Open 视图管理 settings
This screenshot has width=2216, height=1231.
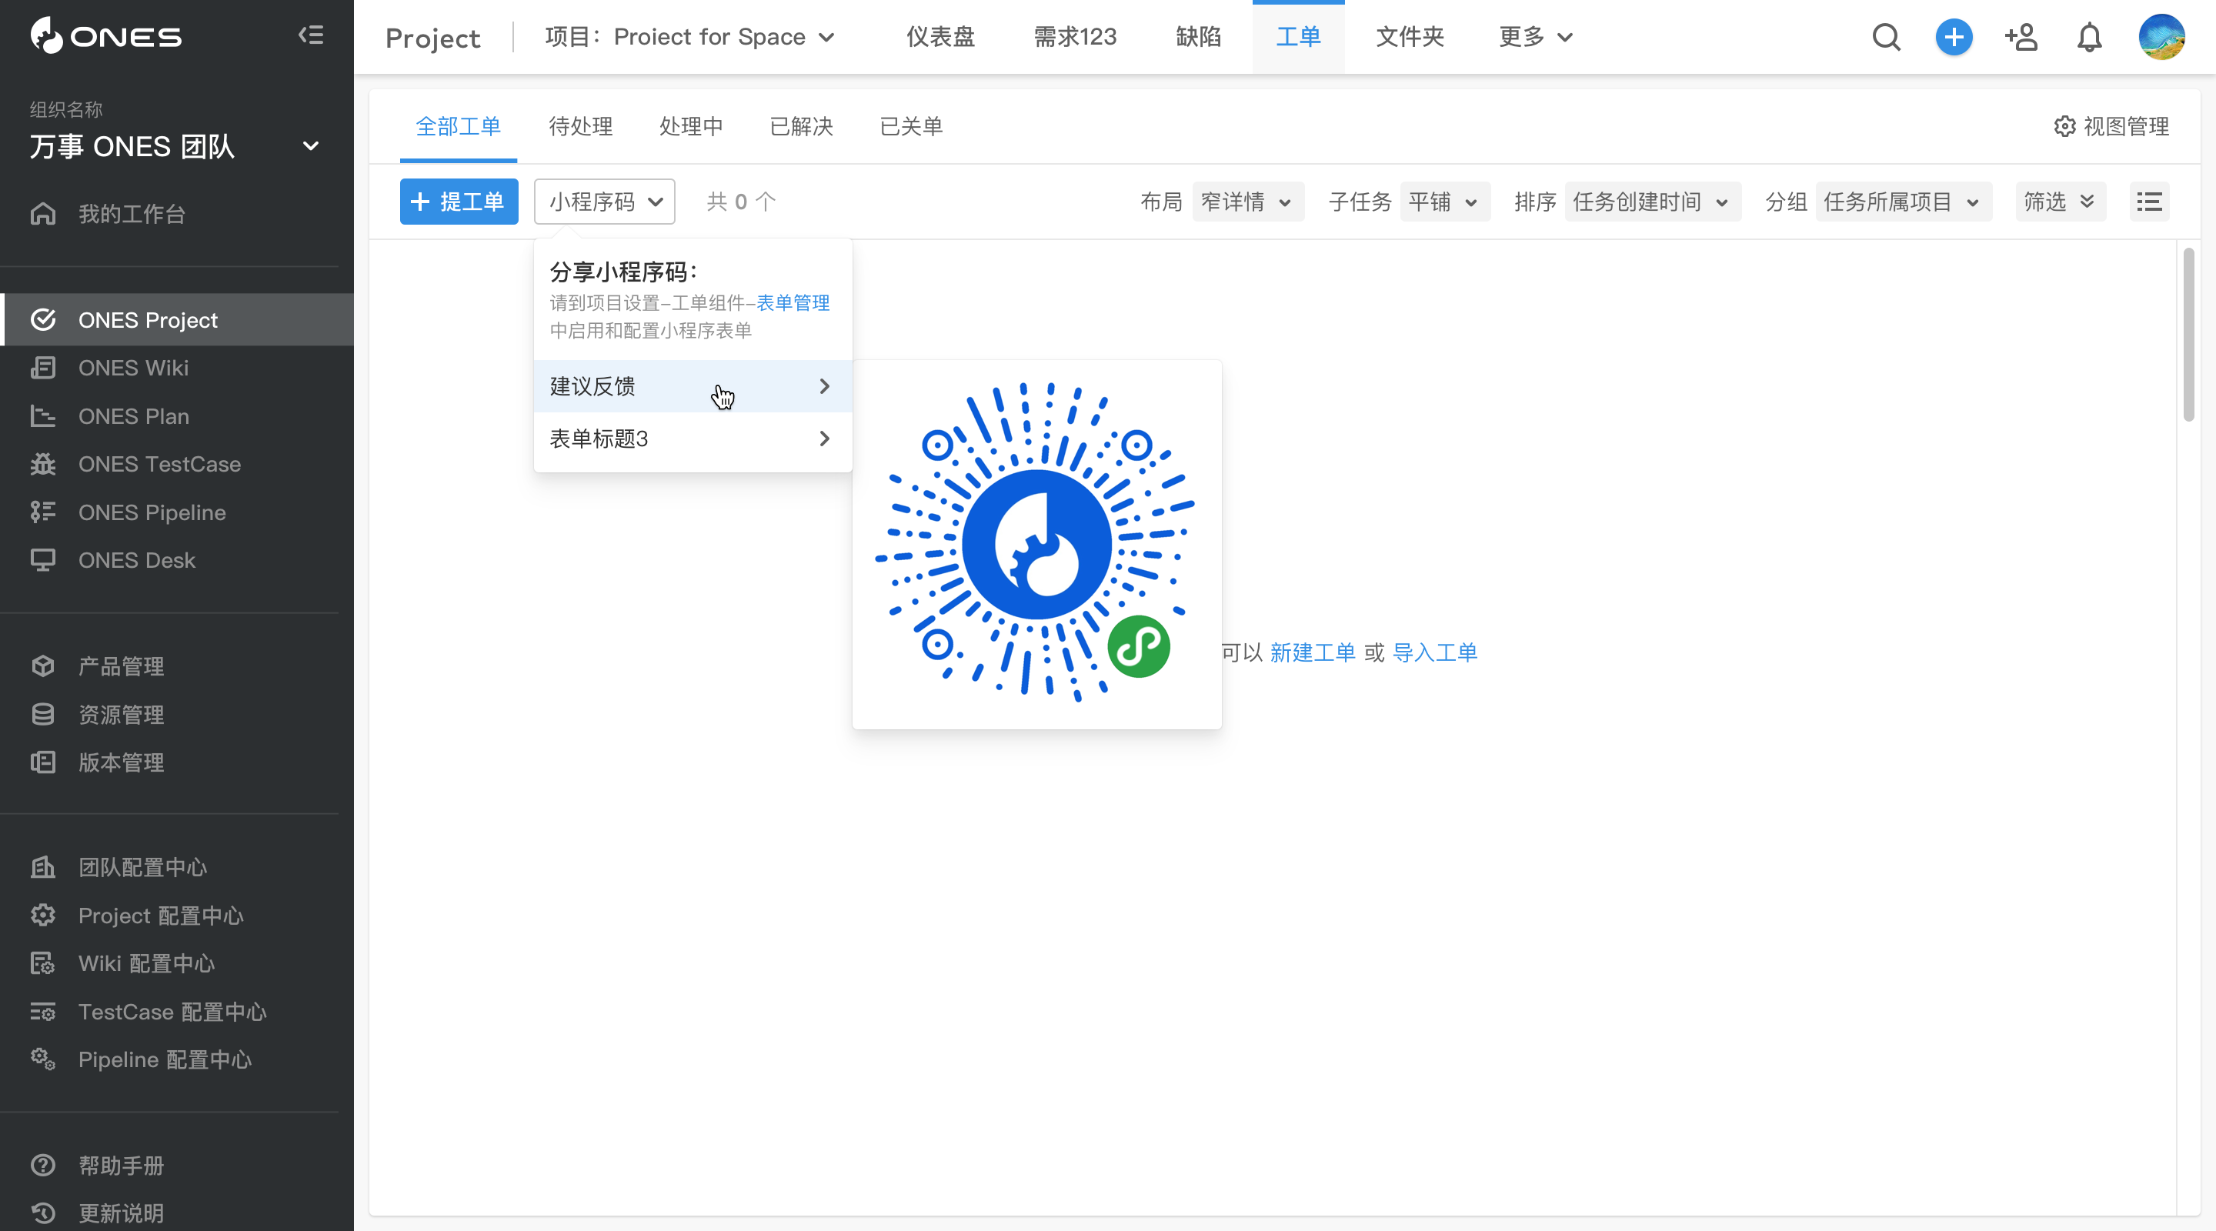(x=2111, y=126)
